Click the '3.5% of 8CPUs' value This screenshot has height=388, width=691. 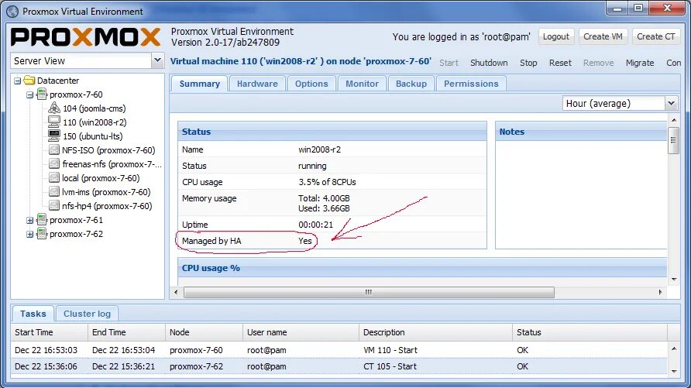pos(327,182)
